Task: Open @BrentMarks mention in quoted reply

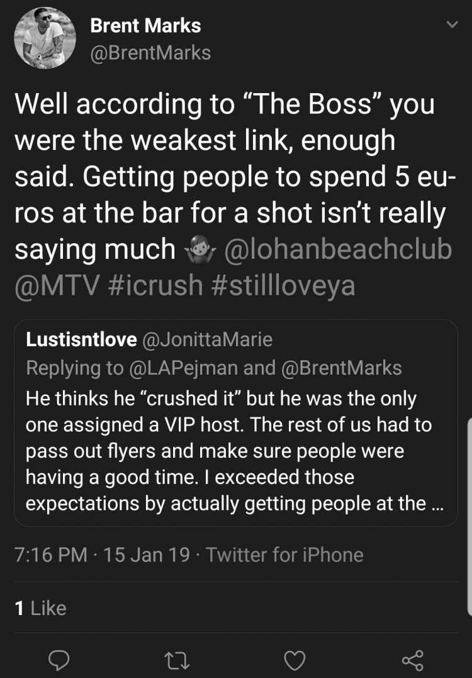Action: [342, 368]
